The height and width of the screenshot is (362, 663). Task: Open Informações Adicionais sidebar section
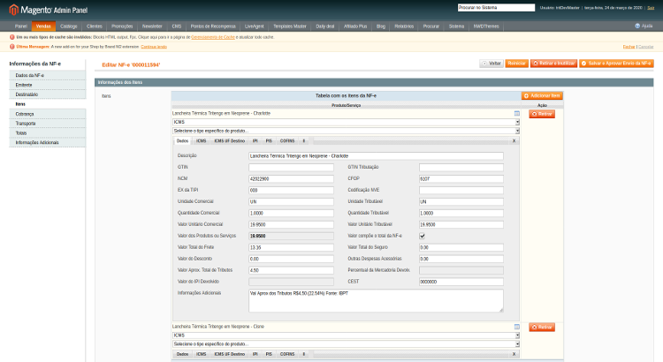(48, 143)
